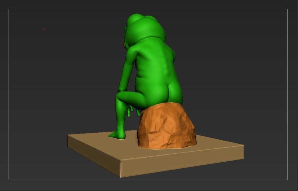Click the small red dot in viewport
Screen dimensions: 298x191
44,29
